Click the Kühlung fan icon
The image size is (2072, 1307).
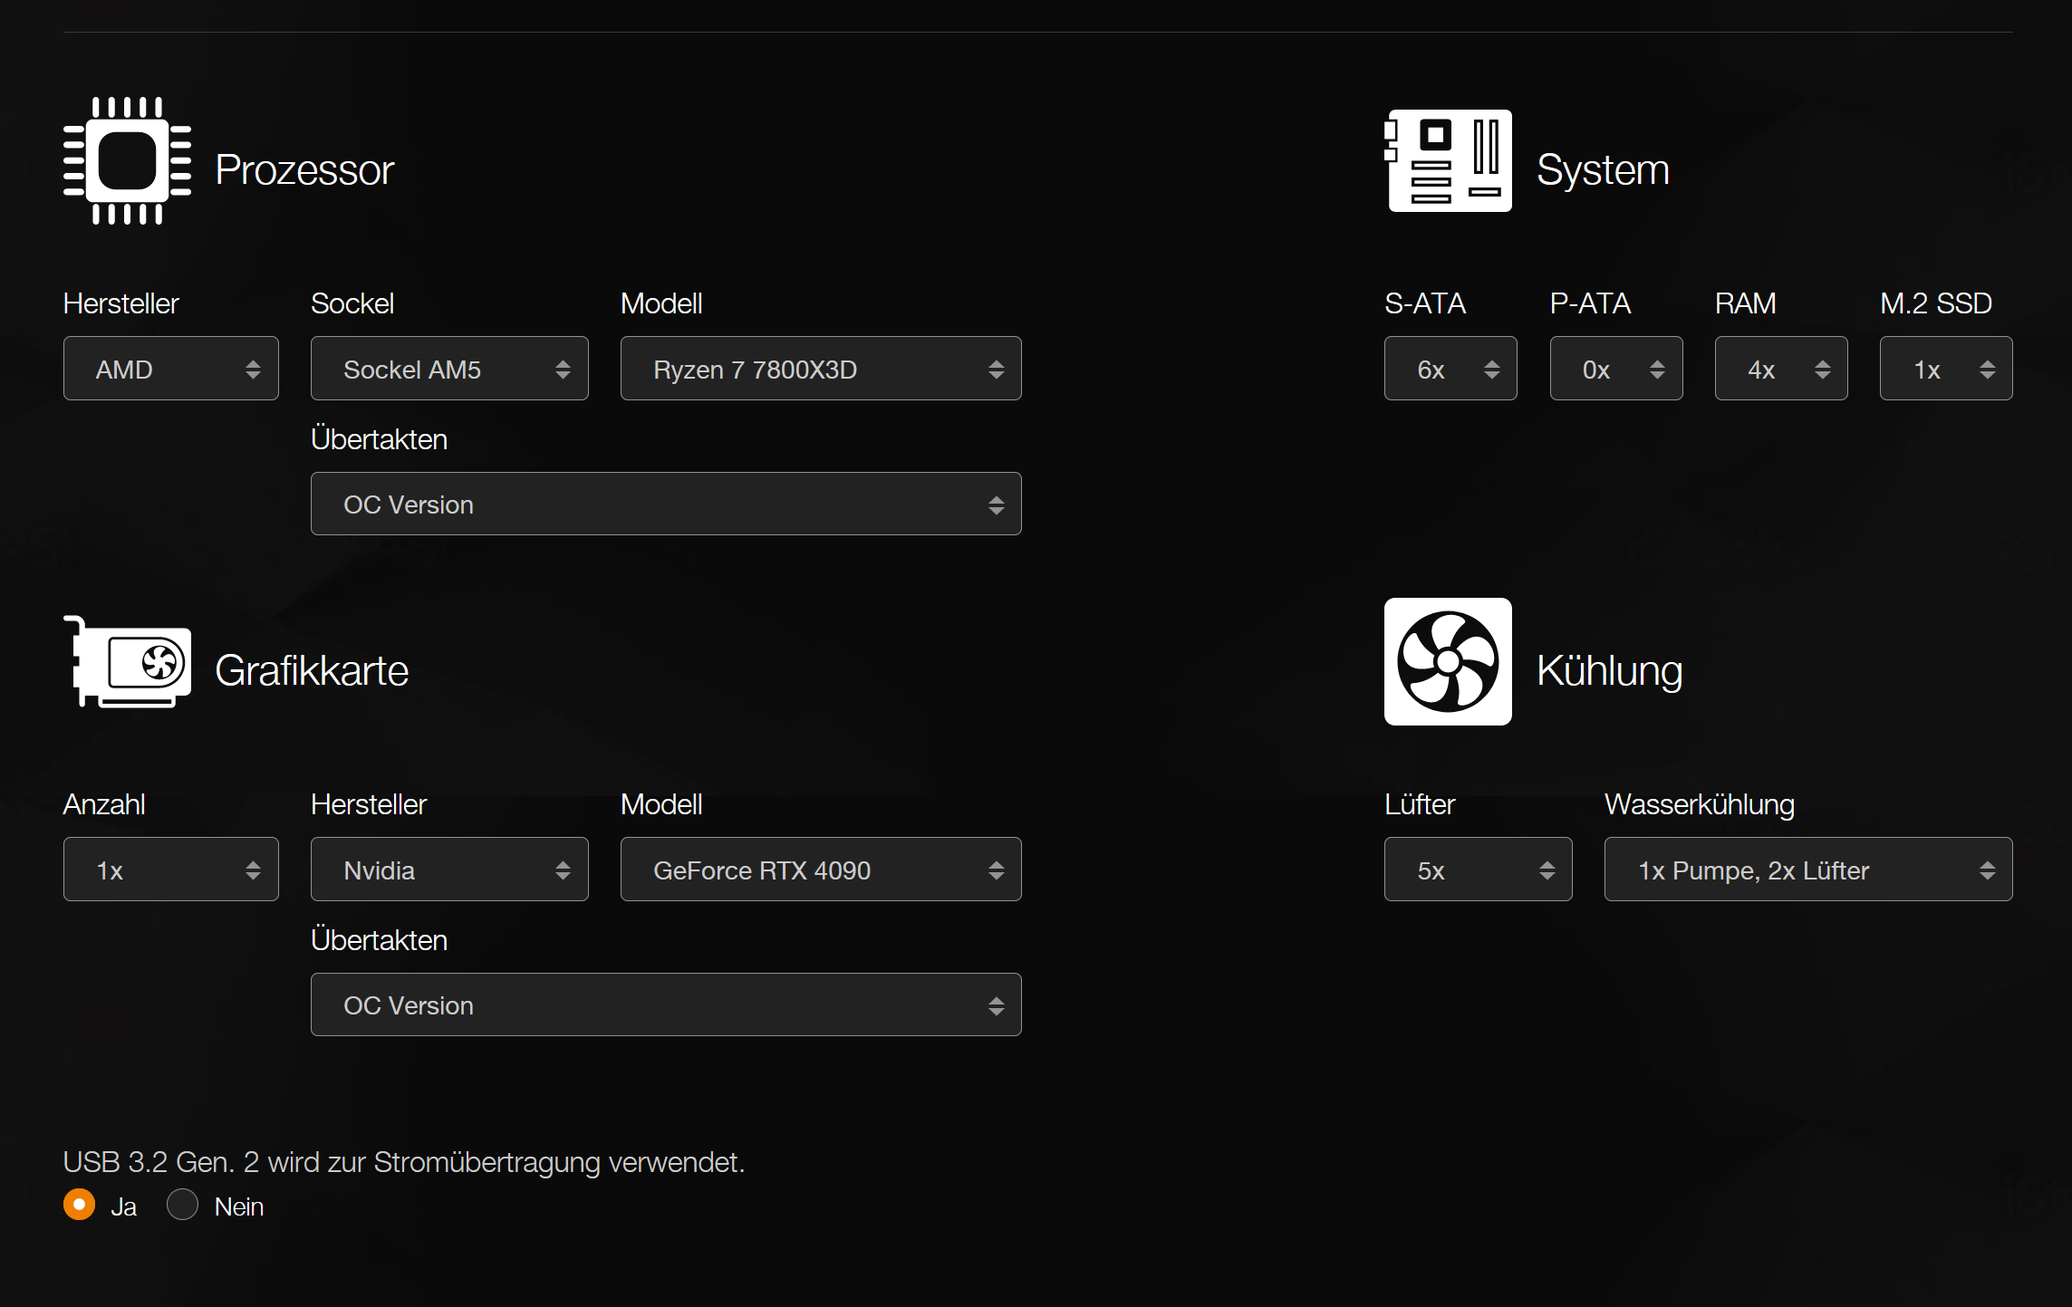tap(1448, 662)
